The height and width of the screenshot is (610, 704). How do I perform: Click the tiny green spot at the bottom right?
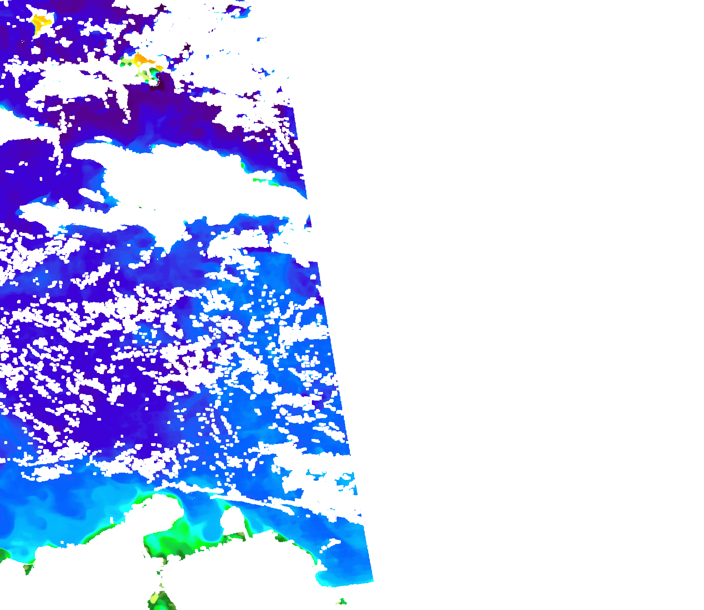click(x=341, y=602)
